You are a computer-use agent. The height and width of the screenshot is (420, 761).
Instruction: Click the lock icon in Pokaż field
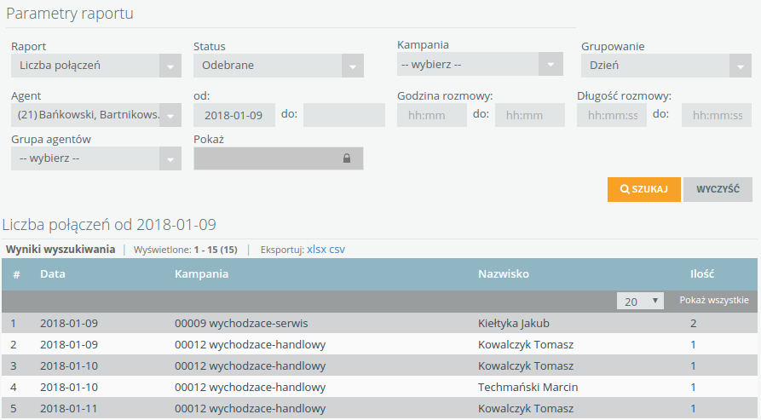(x=347, y=158)
